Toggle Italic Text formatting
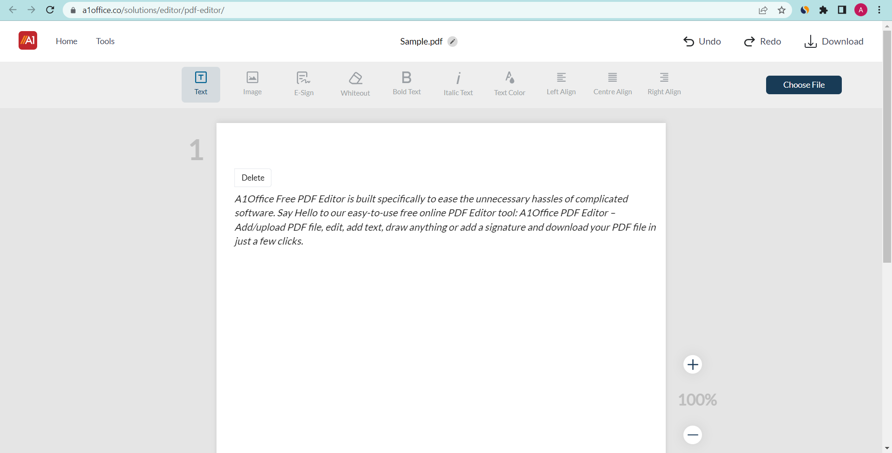Image resolution: width=892 pixels, height=453 pixels. coord(458,84)
